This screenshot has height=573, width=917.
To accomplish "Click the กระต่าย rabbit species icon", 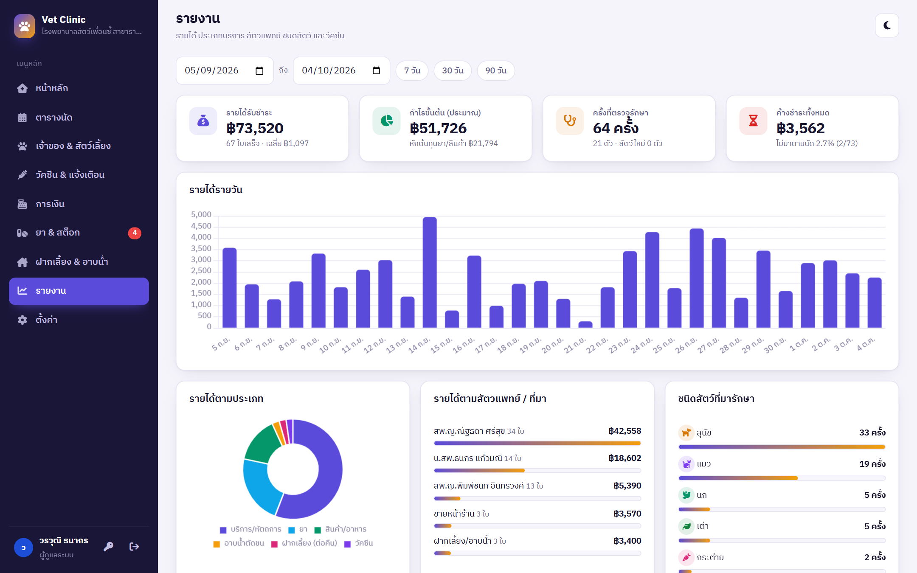I will (686, 557).
